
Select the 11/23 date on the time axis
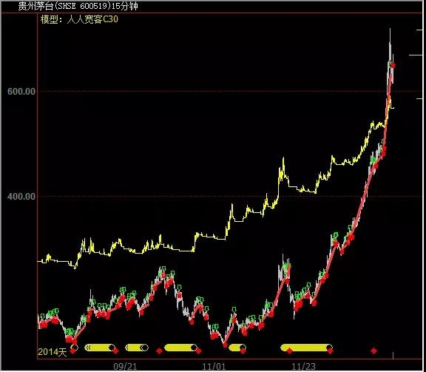[x=304, y=367]
